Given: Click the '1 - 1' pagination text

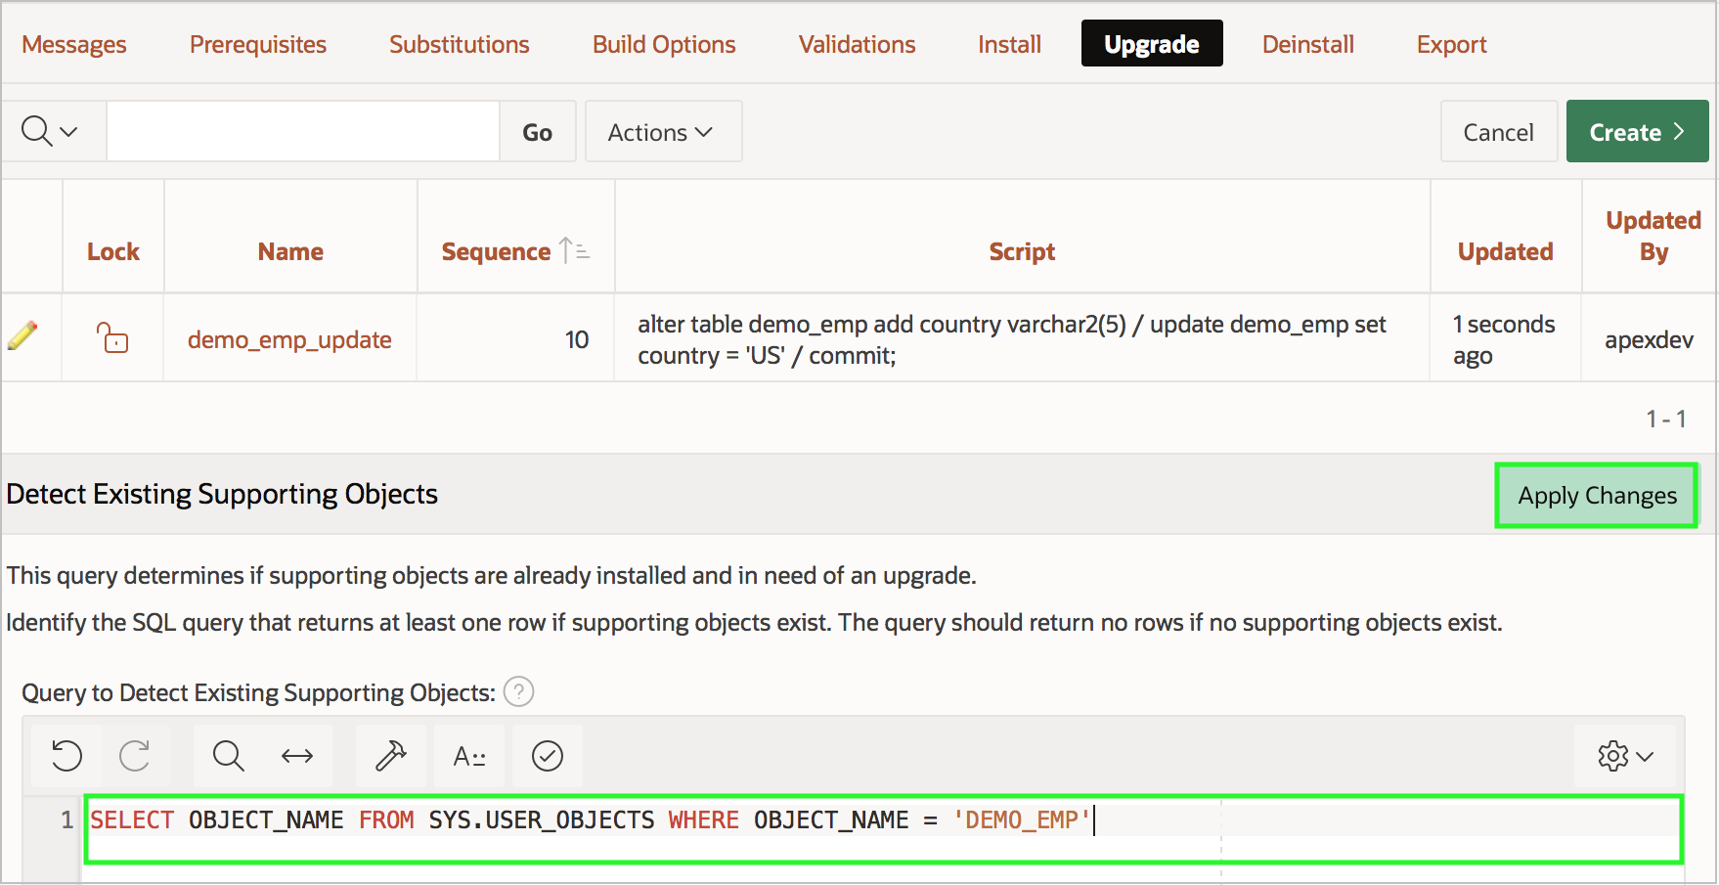Looking at the screenshot, I should (x=1666, y=419).
